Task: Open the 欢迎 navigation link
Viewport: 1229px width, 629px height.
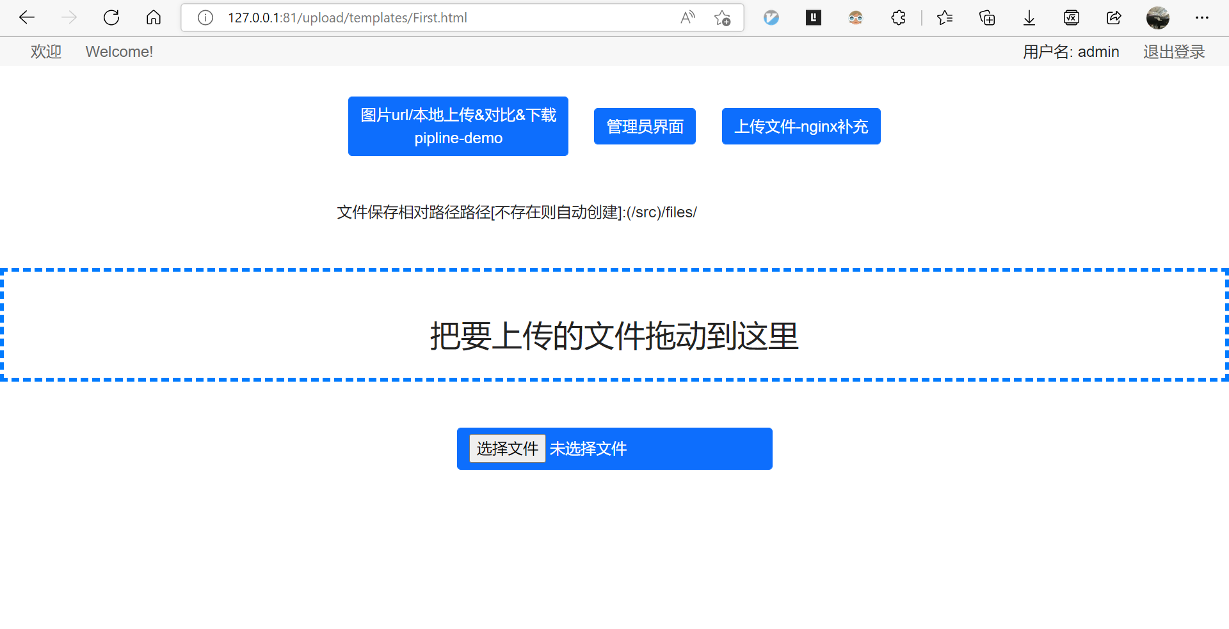Action: tap(46, 52)
